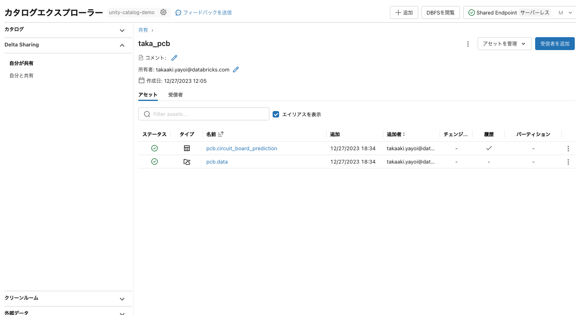
Task: Click the volume type icon for pcb.data
Action: click(186, 162)
